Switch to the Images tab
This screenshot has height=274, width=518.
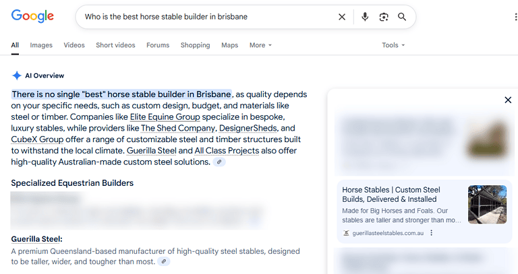[x=41, y=45]
